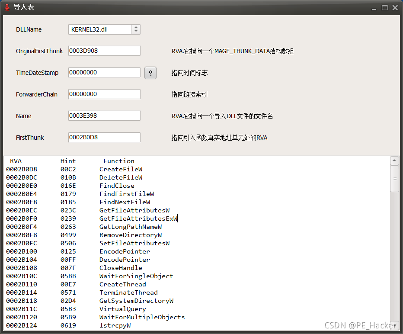Focus the OriginalFirstThunk field 0003D908
Screen dimensions: 403x334
coord(104,51)
